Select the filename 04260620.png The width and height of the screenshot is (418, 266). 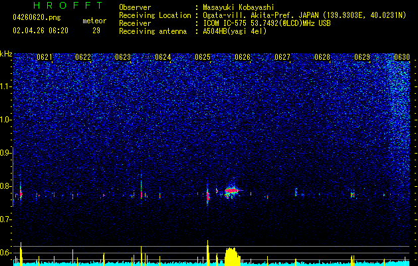point(37,17)
